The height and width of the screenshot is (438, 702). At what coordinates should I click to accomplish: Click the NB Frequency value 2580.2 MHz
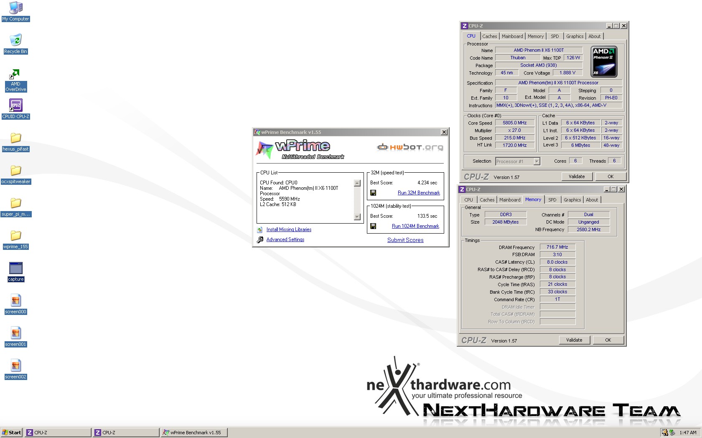point(588,229)
